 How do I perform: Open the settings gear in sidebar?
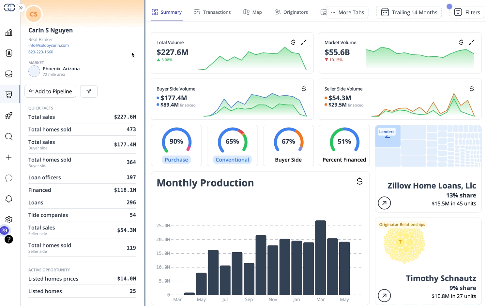[9, 220]
